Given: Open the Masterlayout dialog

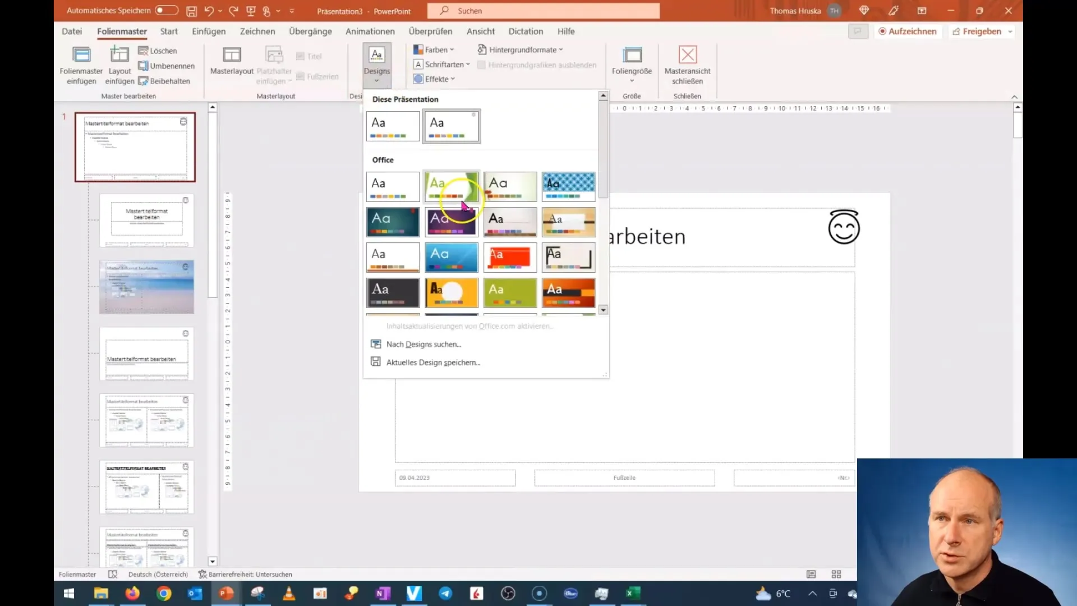Looking at the screenshot, I should tap(232, 61).
